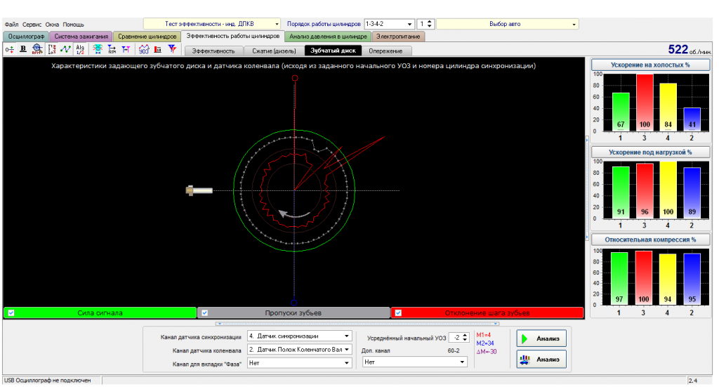This screenshot has width=719, height=387.
Task: Open the Эффективность sub-tab
Action: [213, 51]
